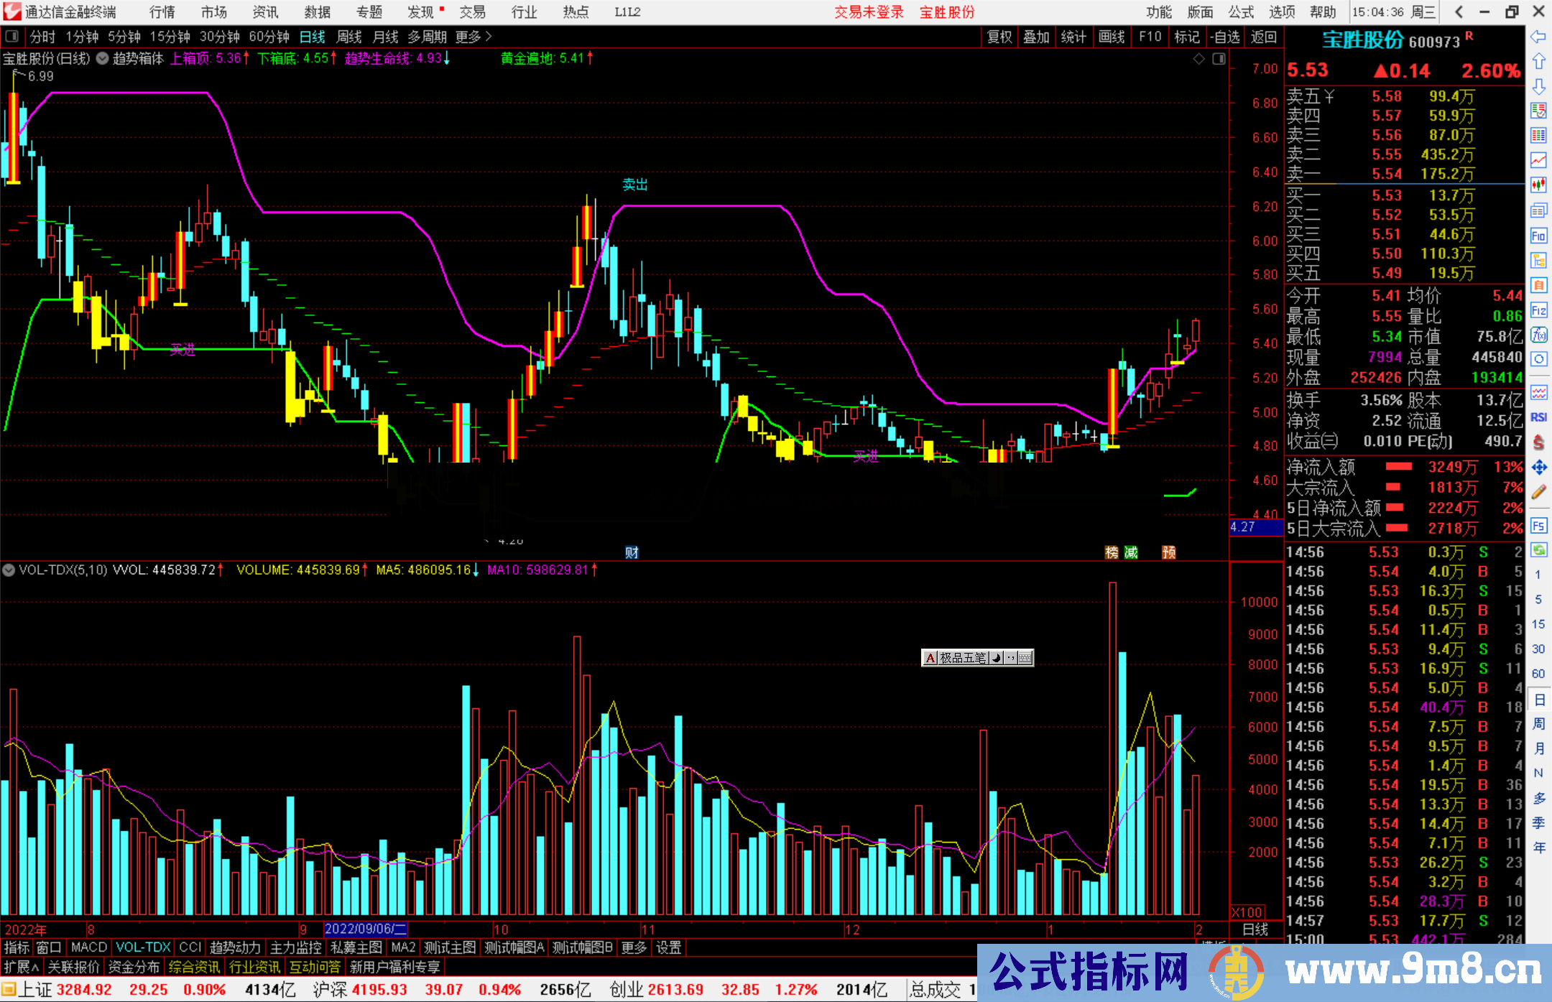Click the four-way move arrows icon
The width and height of the screenshot is (1552, 1002).
(1538, 468)
